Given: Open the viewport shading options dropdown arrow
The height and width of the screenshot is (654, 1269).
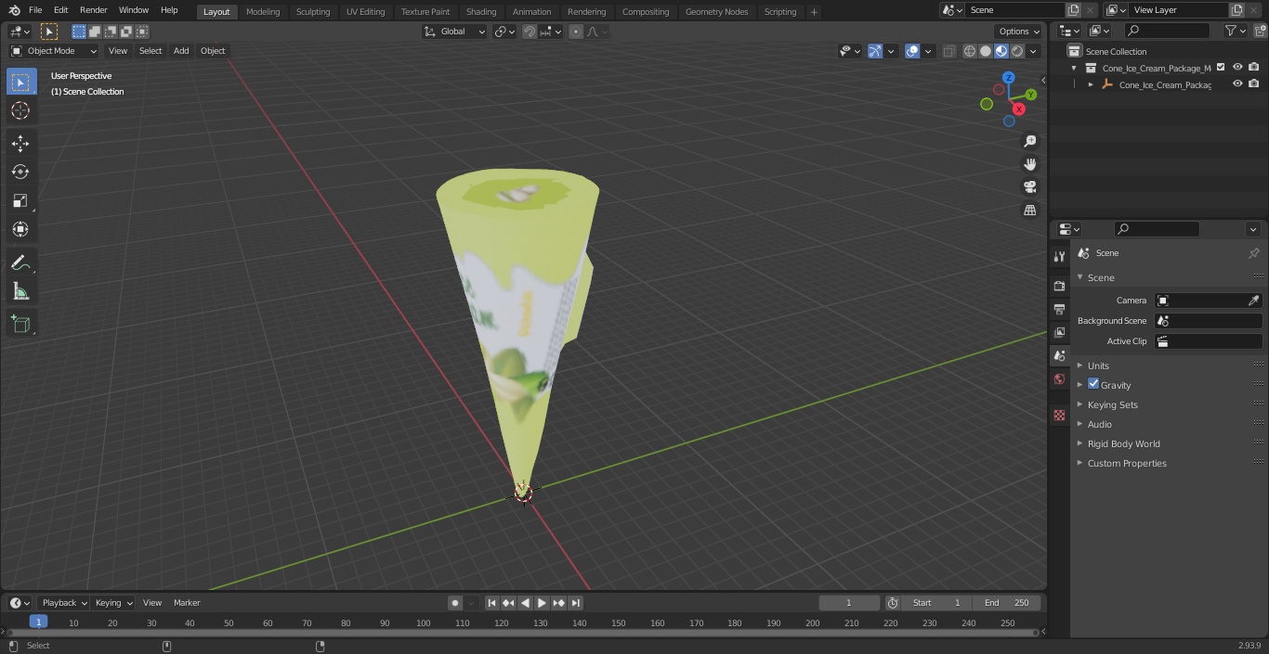Looking at the screenshot, I should [1033, 51].
